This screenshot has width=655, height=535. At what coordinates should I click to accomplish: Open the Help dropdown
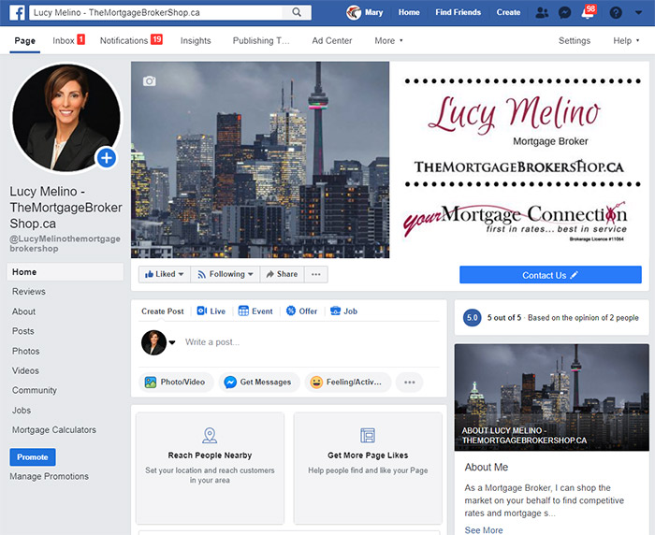626,41
